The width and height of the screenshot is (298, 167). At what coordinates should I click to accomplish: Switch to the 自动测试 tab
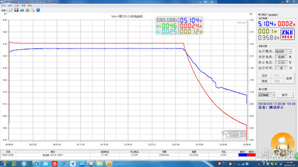274,15
